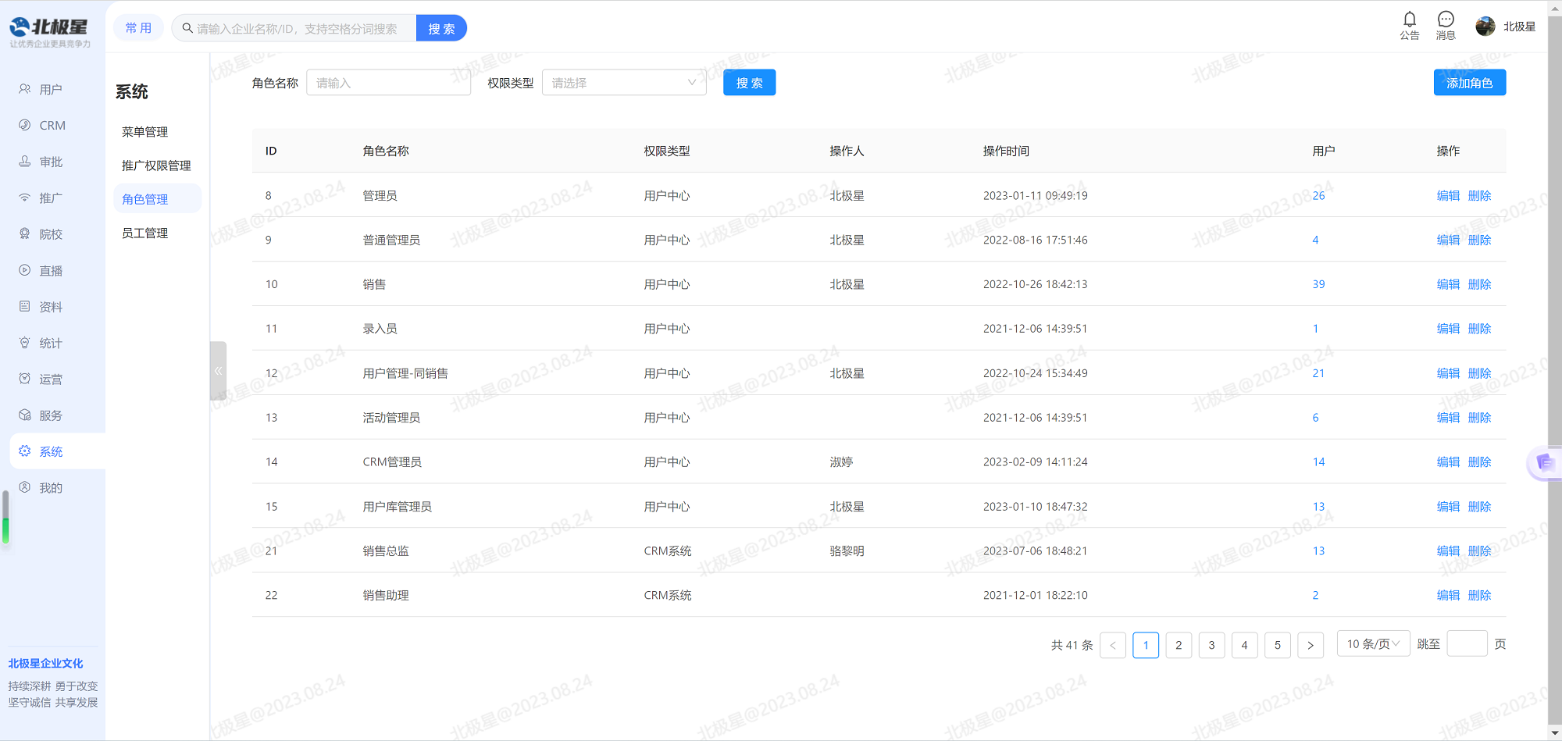This screenshot has width=1562, height=741.
Task: Open the CRM sidebar icon
Action: point(25,125)
